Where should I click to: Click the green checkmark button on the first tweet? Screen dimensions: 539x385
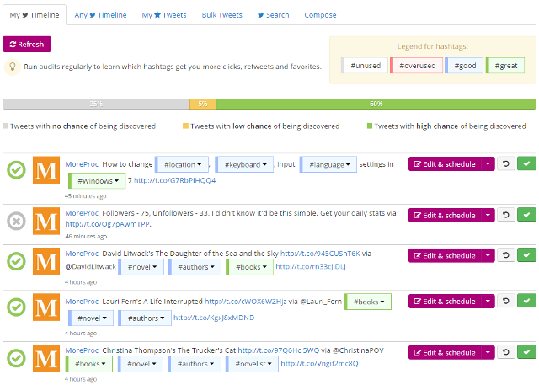526,164
